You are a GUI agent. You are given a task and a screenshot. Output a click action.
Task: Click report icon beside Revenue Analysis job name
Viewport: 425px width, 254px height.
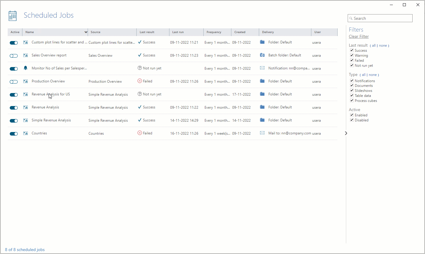pos(26,107)
